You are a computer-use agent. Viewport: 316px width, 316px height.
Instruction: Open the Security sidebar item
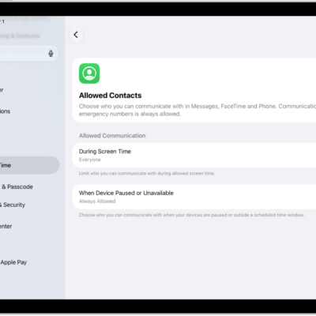coord(13,205)
